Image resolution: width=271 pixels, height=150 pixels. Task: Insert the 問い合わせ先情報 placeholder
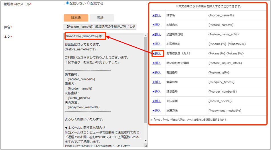point(156,63)
